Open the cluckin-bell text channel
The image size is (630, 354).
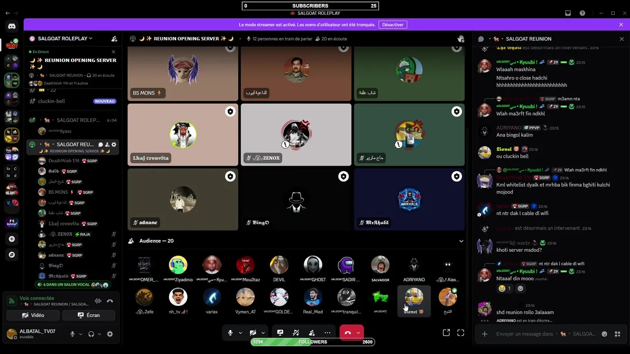(x=72, y=101)
